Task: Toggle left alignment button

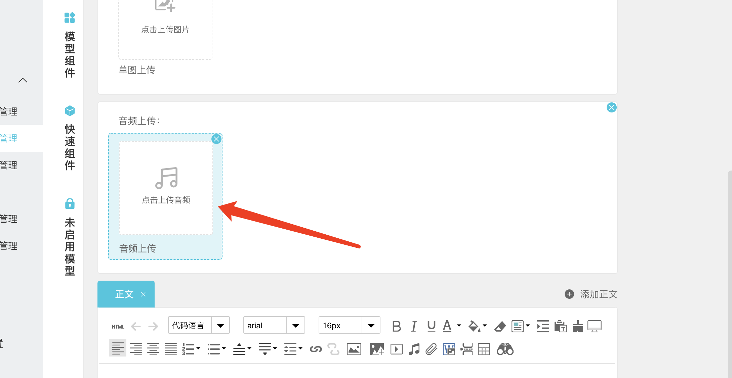Action: point(118,348)
